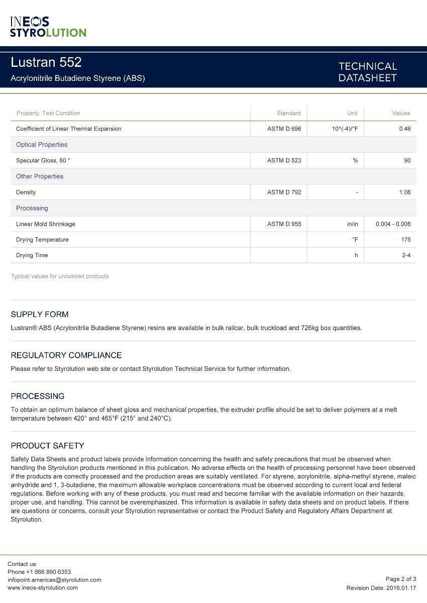
Task: Click the Technical Datasheet header label
Action: point(367,72)
